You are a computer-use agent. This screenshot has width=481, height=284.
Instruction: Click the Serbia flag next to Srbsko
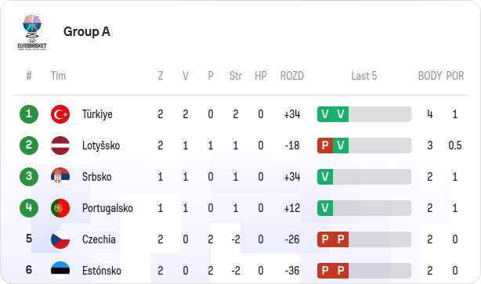(x=60, y=177)
